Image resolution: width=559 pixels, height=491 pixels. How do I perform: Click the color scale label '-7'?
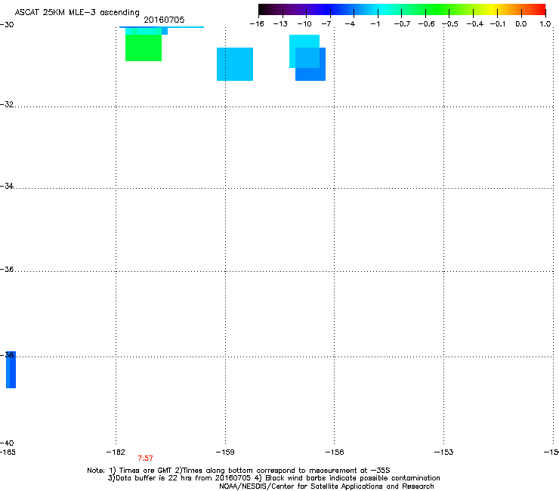coord(326,24)
